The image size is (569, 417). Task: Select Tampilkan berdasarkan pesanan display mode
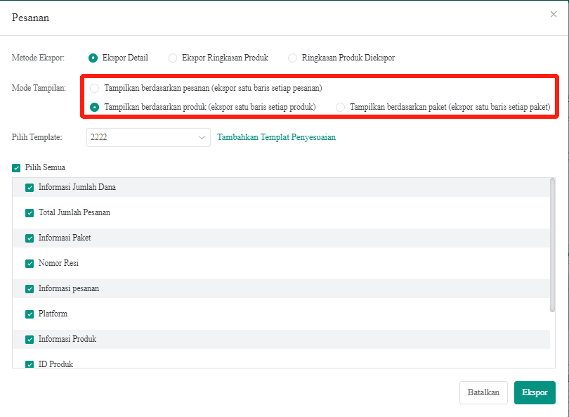click(x=95, y=89)
